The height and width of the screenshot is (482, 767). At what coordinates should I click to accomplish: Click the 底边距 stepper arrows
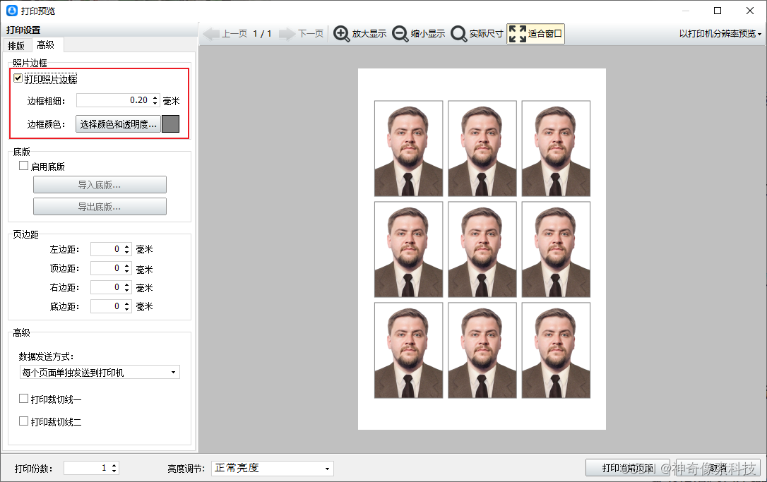coord(126,306)
